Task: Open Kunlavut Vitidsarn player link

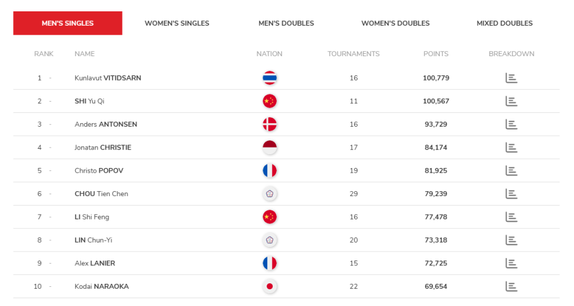Action: tap(108, 78)
